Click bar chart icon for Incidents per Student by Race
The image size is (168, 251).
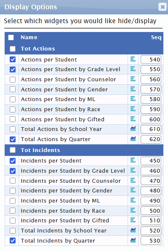tap(133, 210)
